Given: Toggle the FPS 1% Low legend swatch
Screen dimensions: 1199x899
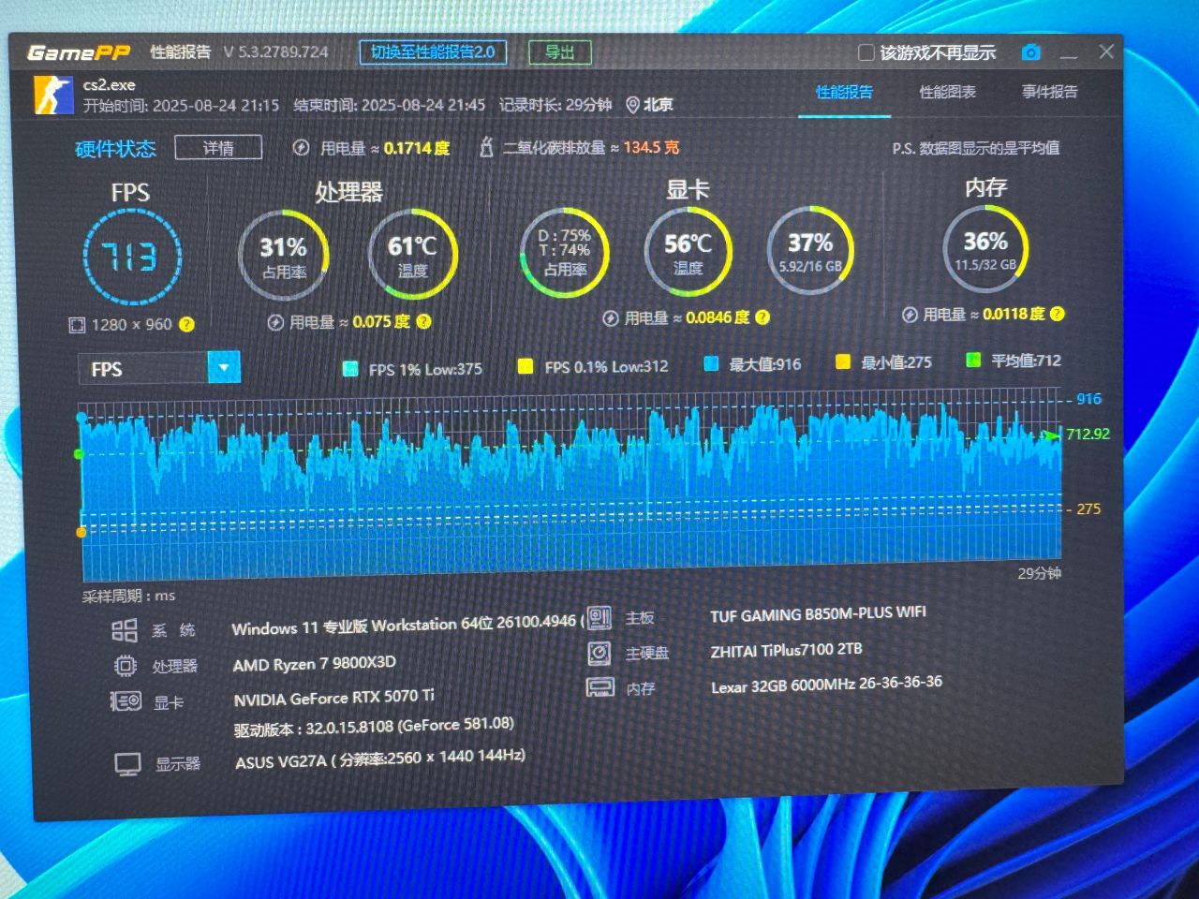Looking at the screenshot, I should pyautogui.click(x=350, y=369).
